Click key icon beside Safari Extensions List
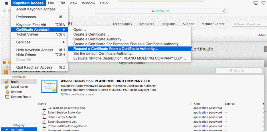Screen dimensions: 267x132 pos(44,122)
